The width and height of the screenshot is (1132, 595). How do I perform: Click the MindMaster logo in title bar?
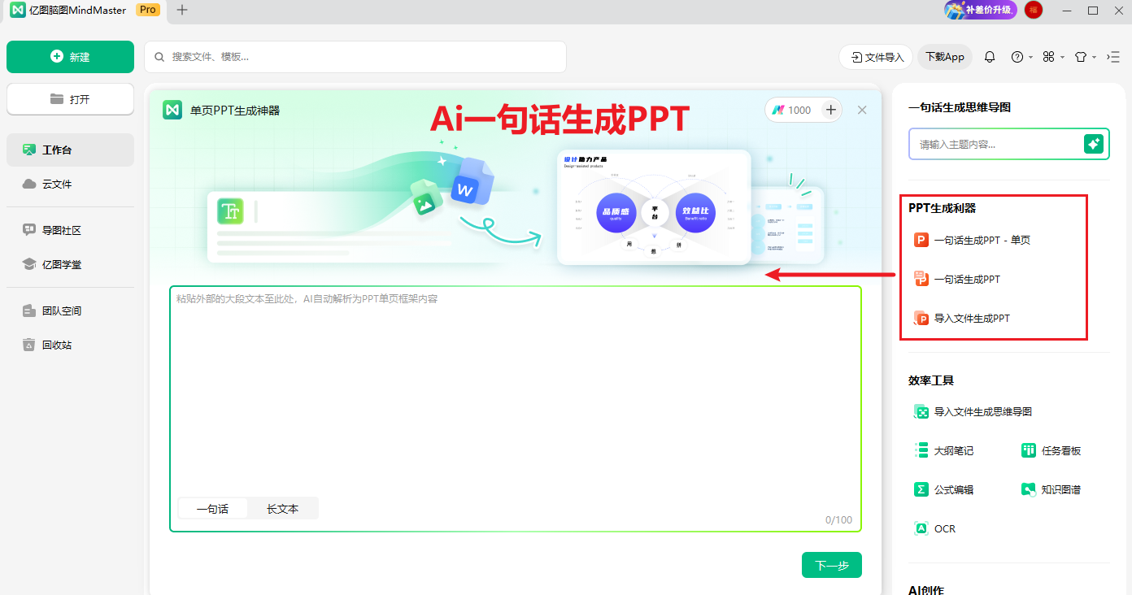pos(17,10)
